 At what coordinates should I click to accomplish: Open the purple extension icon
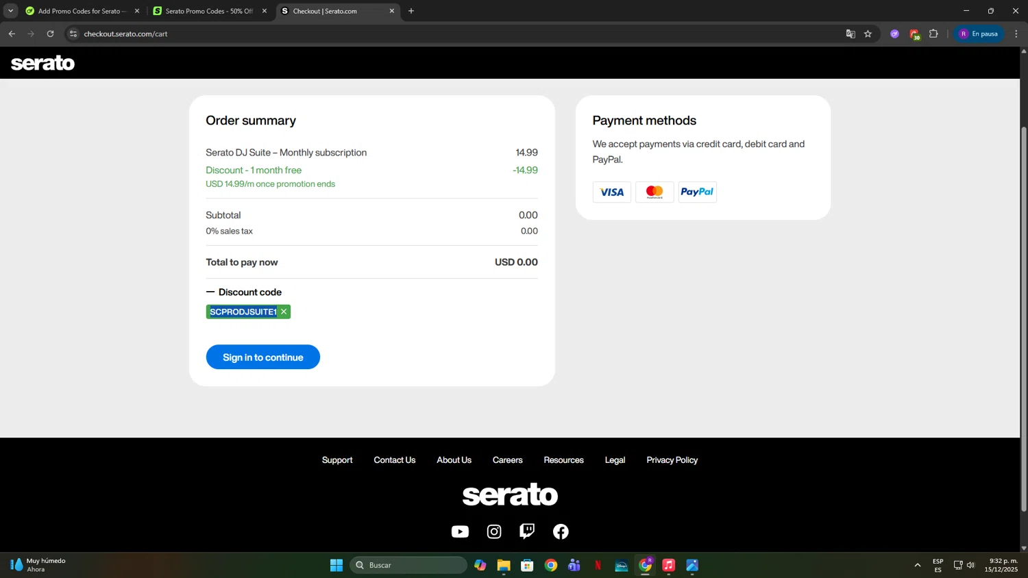pos(894,34)
